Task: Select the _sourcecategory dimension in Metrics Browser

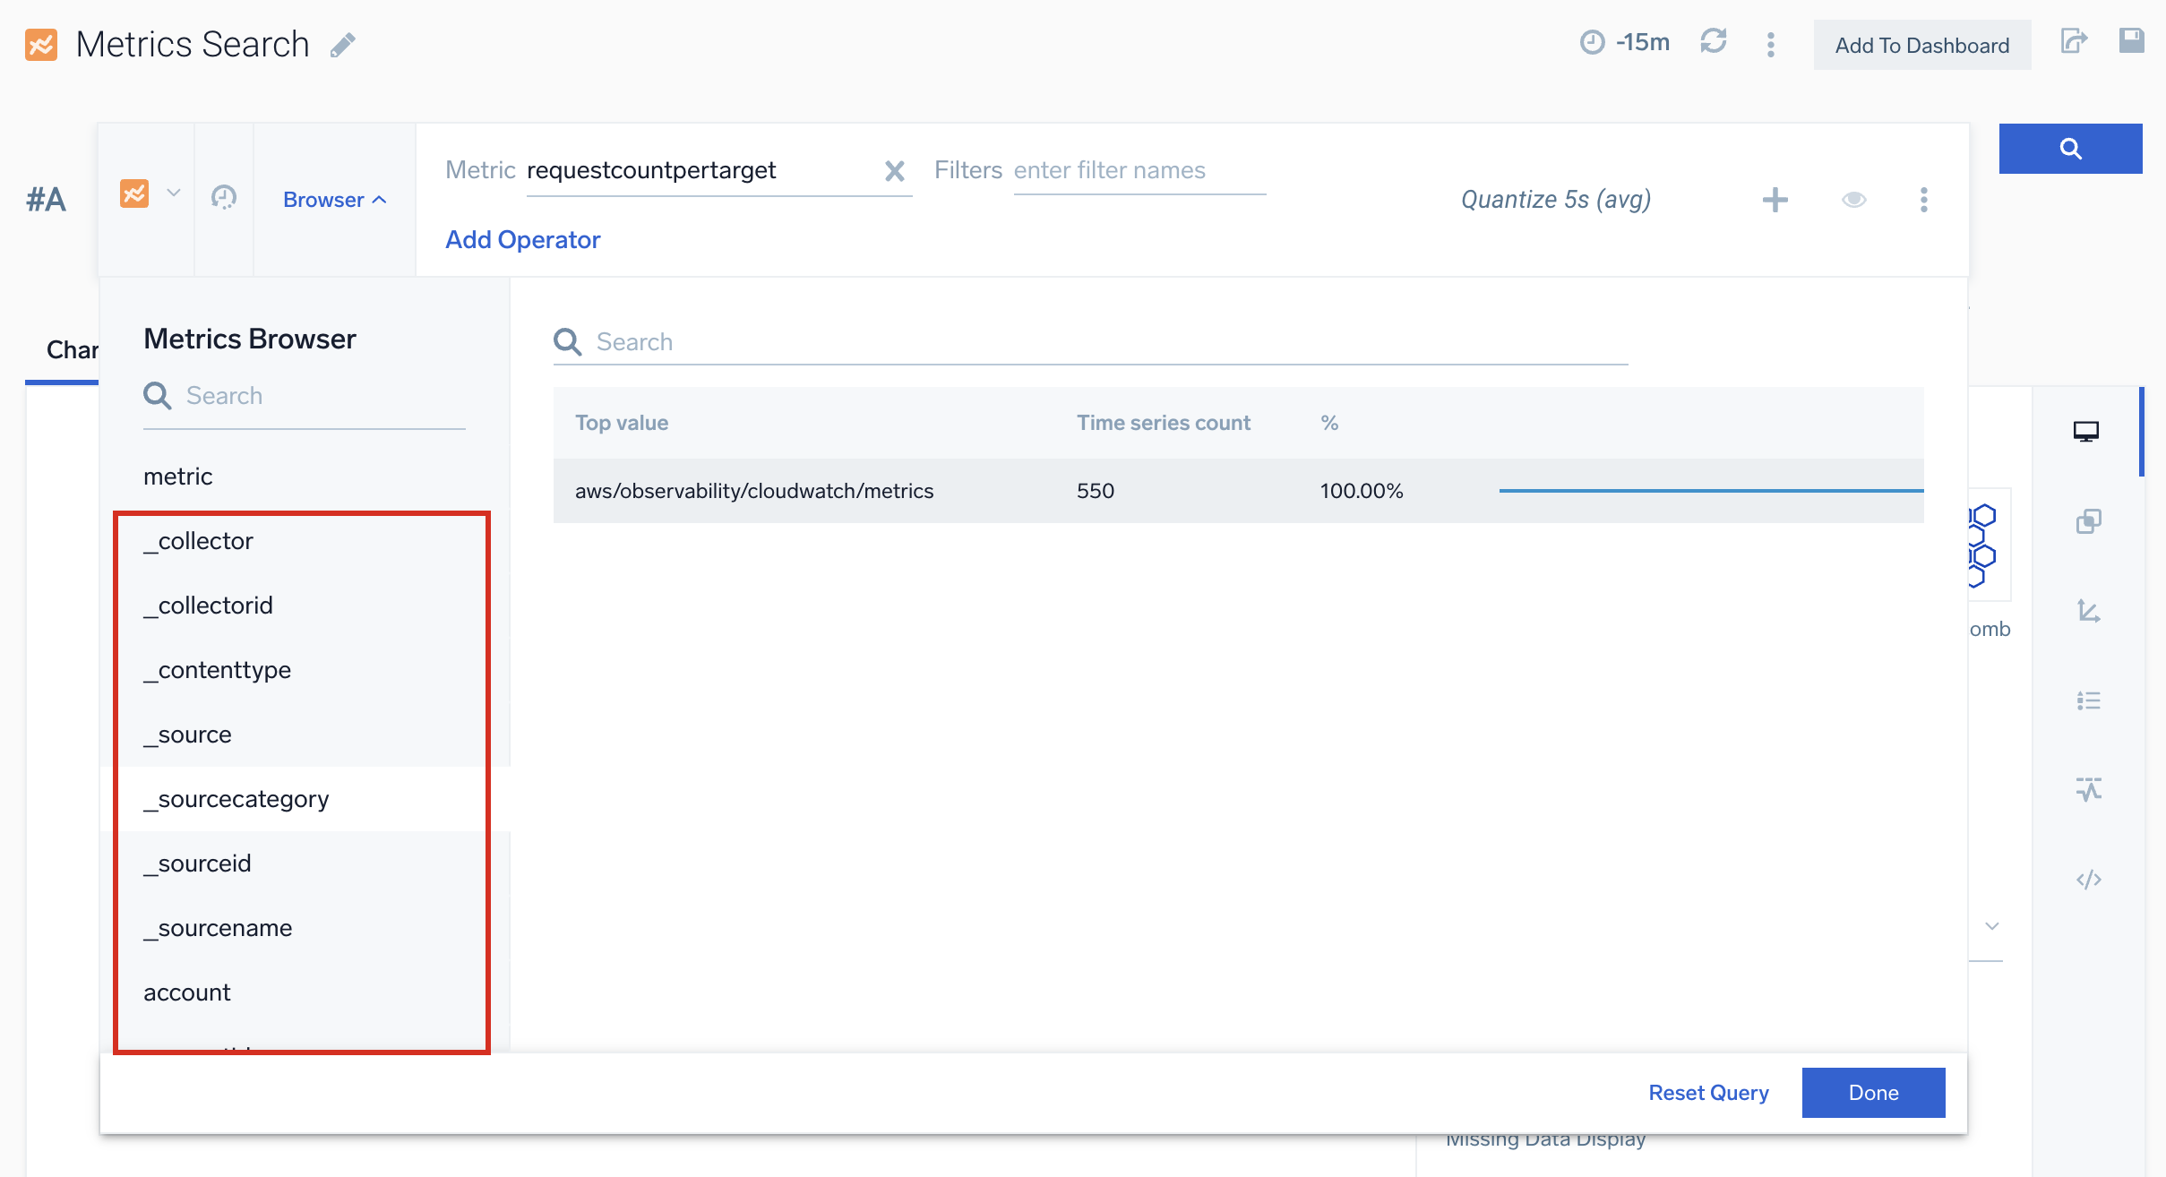Action: [236, 799]
